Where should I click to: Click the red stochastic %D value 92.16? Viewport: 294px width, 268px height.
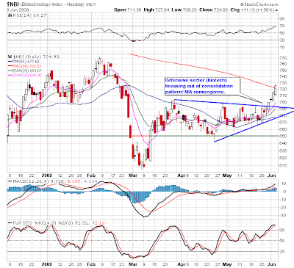pos(98,223)
